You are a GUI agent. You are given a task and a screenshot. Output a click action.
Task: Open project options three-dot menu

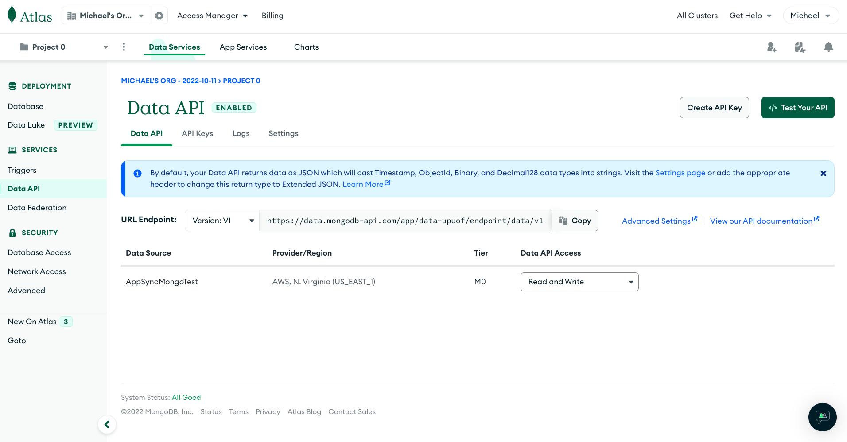(124, 47)
